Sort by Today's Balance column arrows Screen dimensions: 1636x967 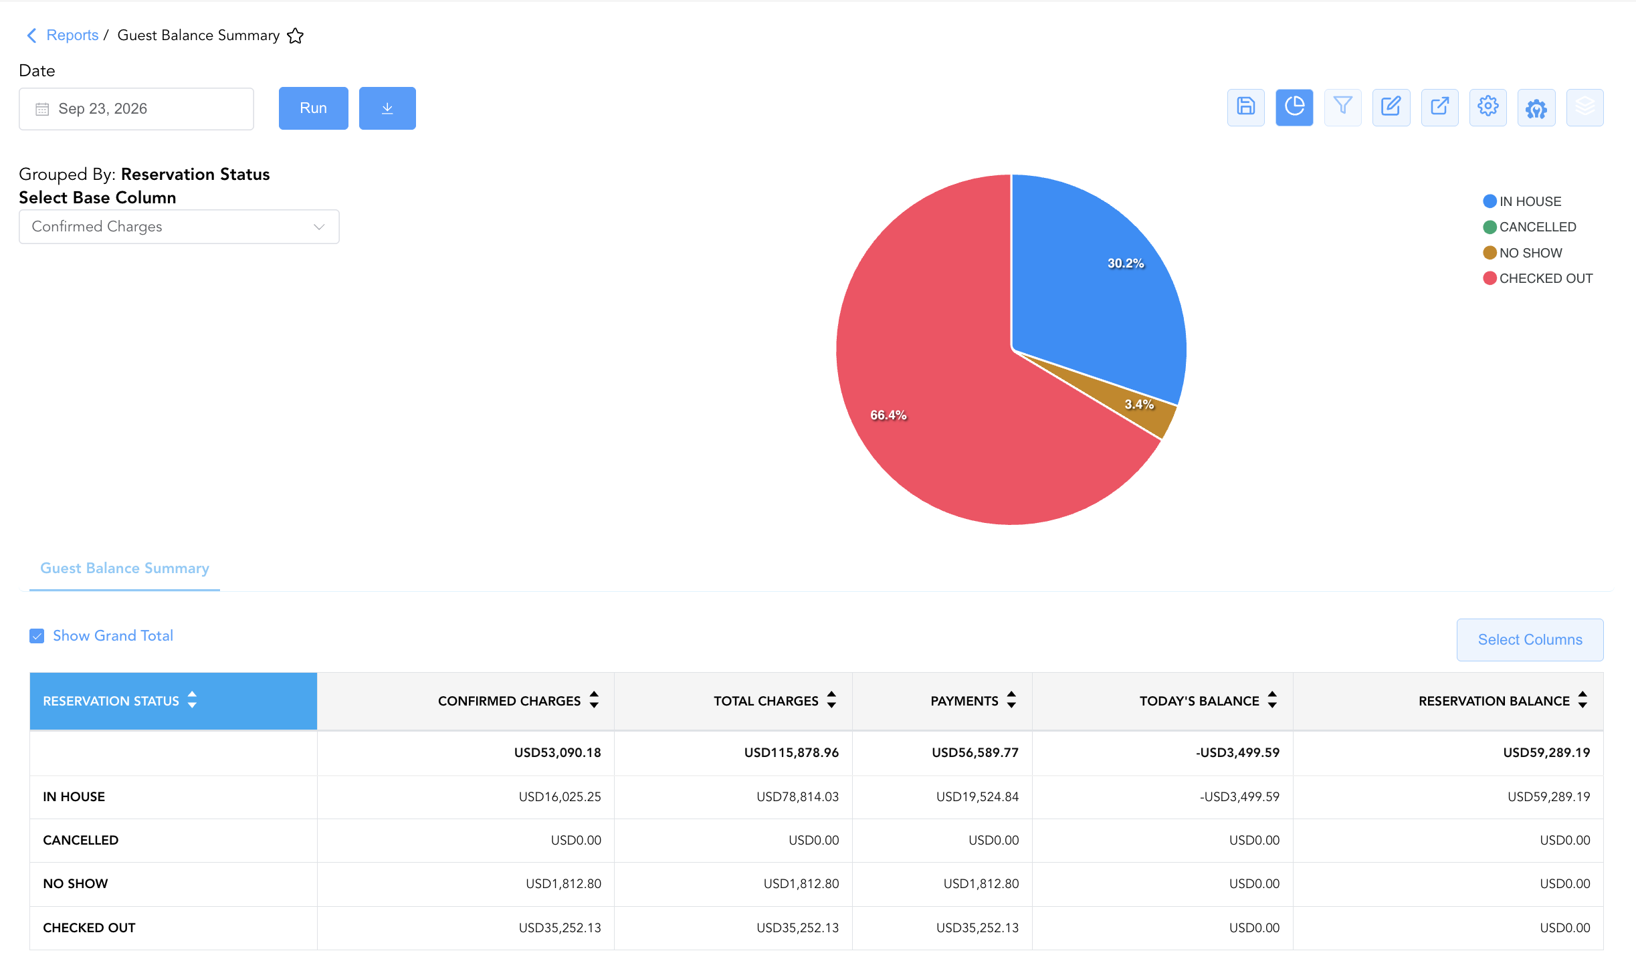[1272, 700]
